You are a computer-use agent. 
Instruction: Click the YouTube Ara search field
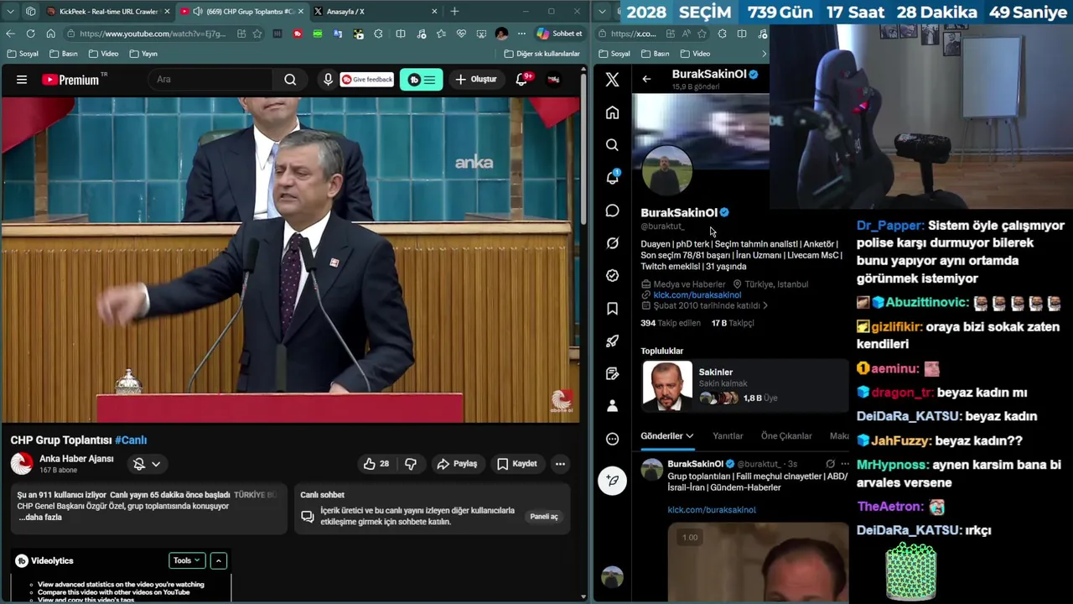tap(210, 80)
